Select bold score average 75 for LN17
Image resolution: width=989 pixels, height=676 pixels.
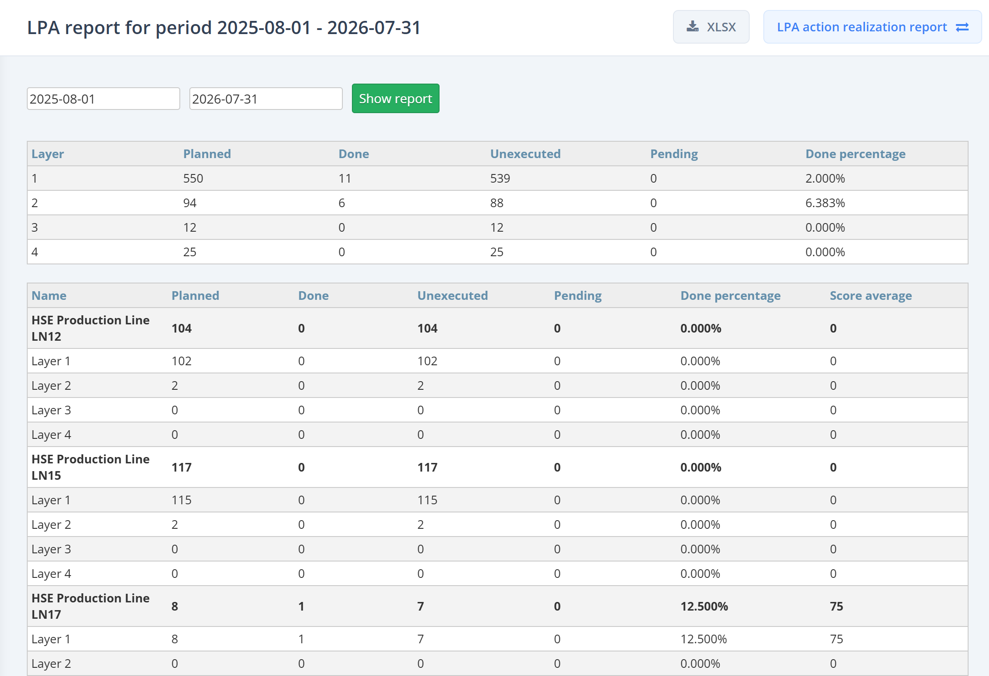coord(836,606)
